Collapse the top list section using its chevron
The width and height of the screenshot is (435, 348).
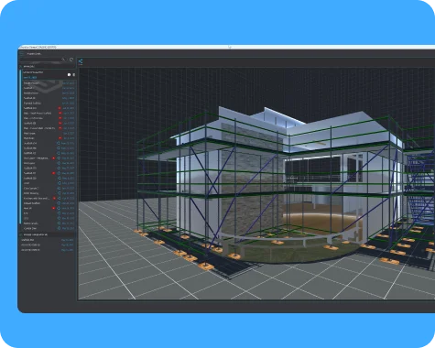pos(21,66)
